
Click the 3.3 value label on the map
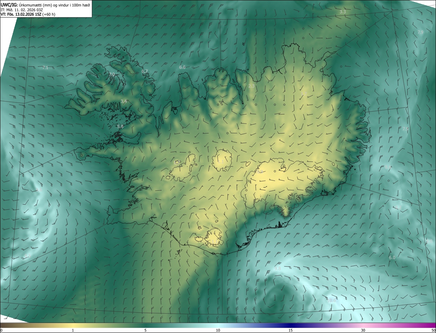343,12
